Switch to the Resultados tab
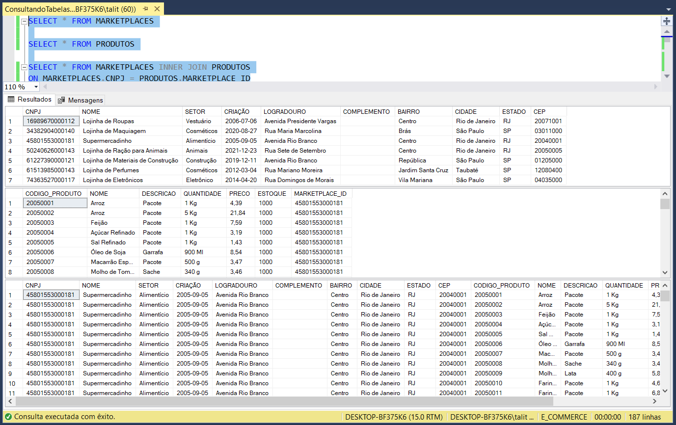The image size is (676, 425). (29, 100)
